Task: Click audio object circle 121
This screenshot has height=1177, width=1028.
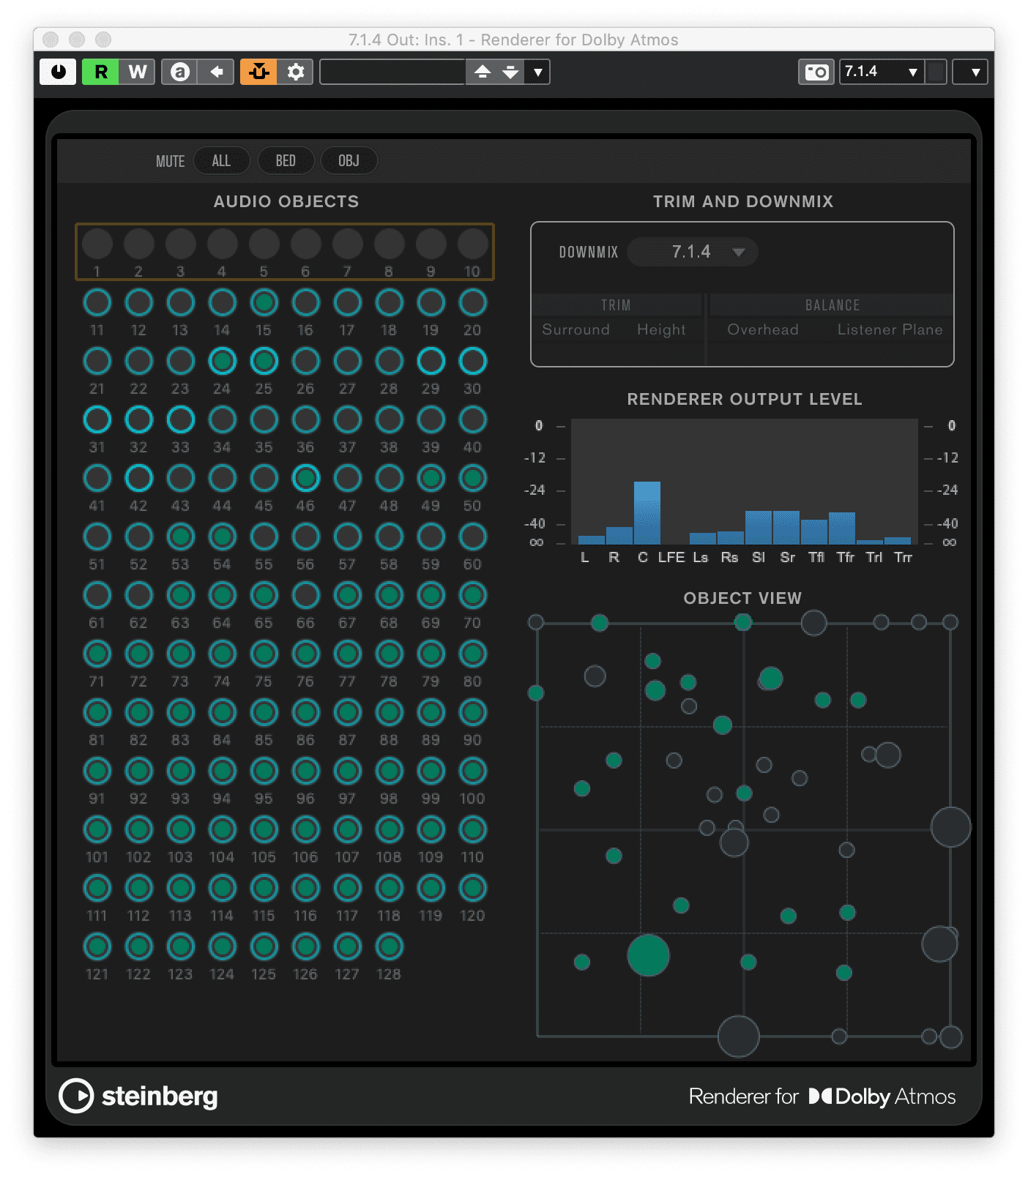Action: pyautogui.click(x=97, y=946)
